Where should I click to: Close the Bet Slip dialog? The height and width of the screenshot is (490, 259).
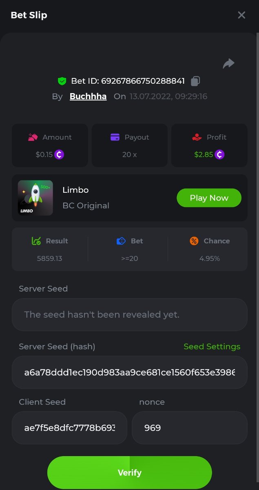(241, 15)
